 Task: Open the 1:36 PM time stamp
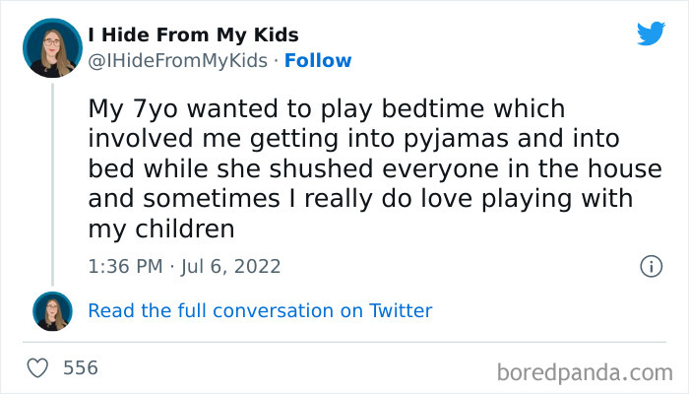(x=123, y=266)
